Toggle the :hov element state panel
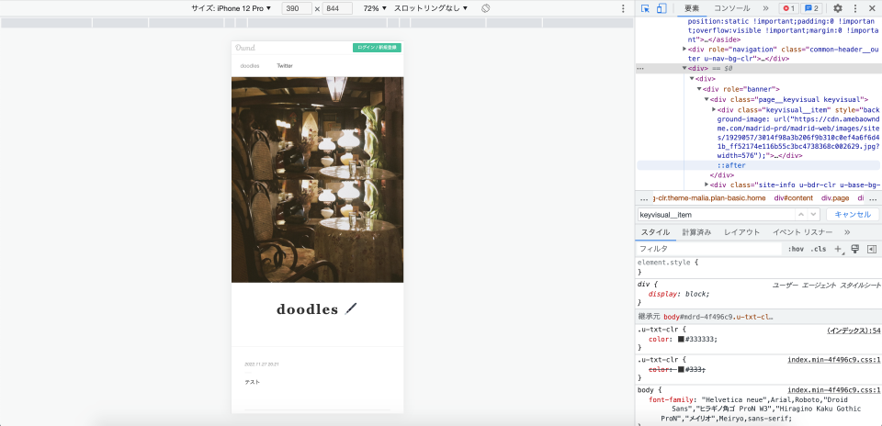The image size is (882, 426). point(796,249)
